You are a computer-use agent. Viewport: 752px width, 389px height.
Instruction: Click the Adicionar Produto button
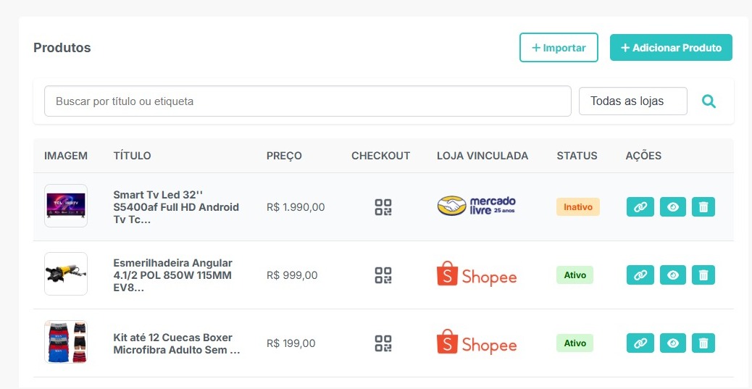point(671,48)
